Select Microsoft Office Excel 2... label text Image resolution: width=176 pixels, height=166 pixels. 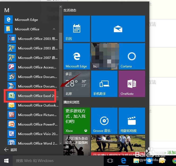click(38, 96)
